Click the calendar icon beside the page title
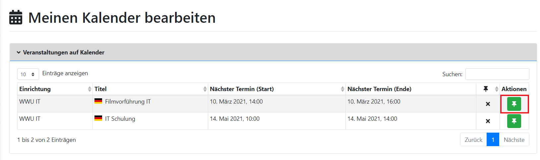 (x=16, y=17)
